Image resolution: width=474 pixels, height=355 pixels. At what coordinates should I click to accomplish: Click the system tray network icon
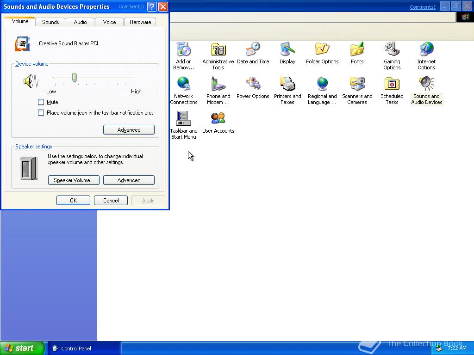[x=440, y=349]
